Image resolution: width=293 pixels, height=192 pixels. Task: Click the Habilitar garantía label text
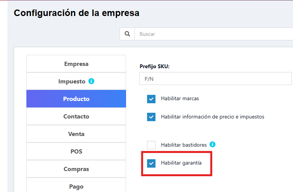[x=181, y=163]
